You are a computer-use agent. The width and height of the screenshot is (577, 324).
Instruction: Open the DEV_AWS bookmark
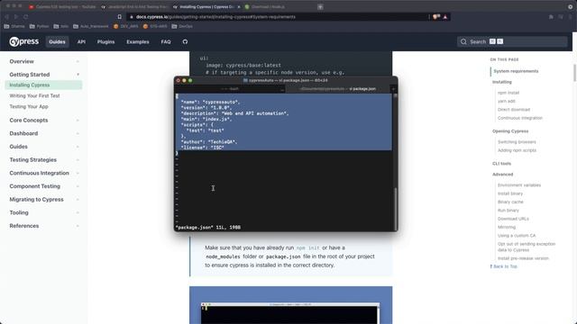126,26
